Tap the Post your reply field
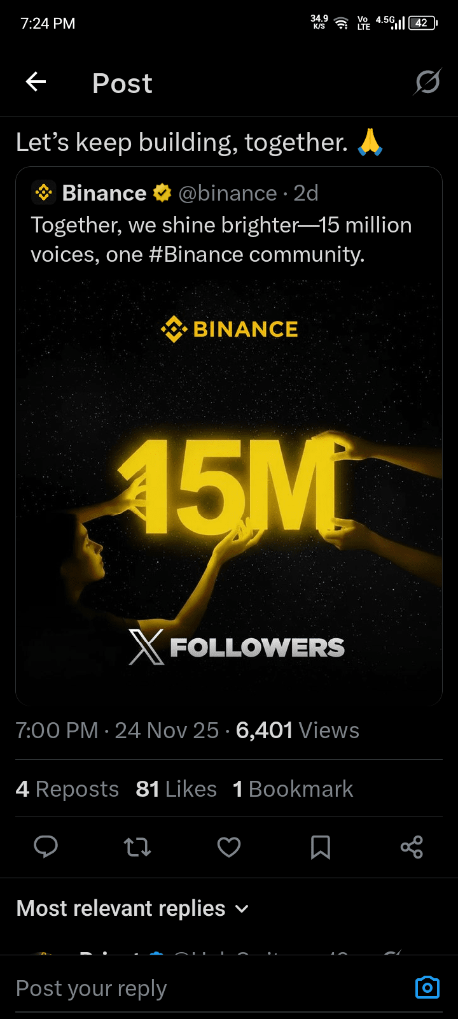 tap(210, 988)
